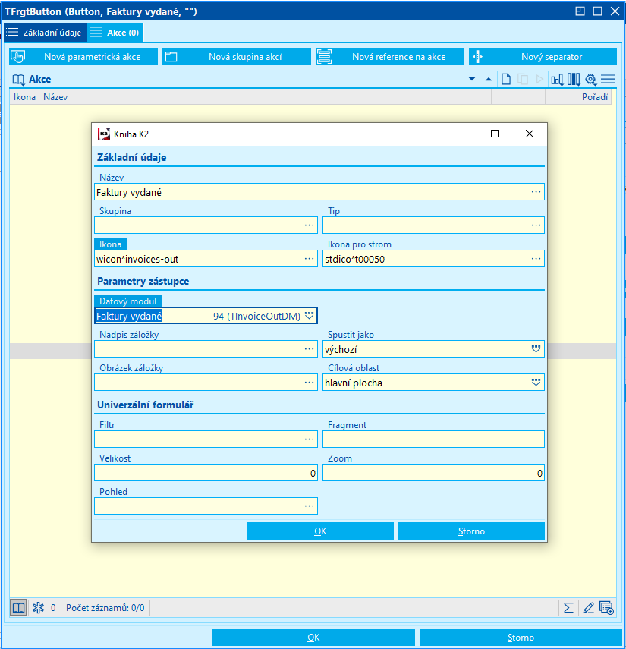
Task: Click the Pořadí column header
Action: pyautogui.click(x=578, y=97)
